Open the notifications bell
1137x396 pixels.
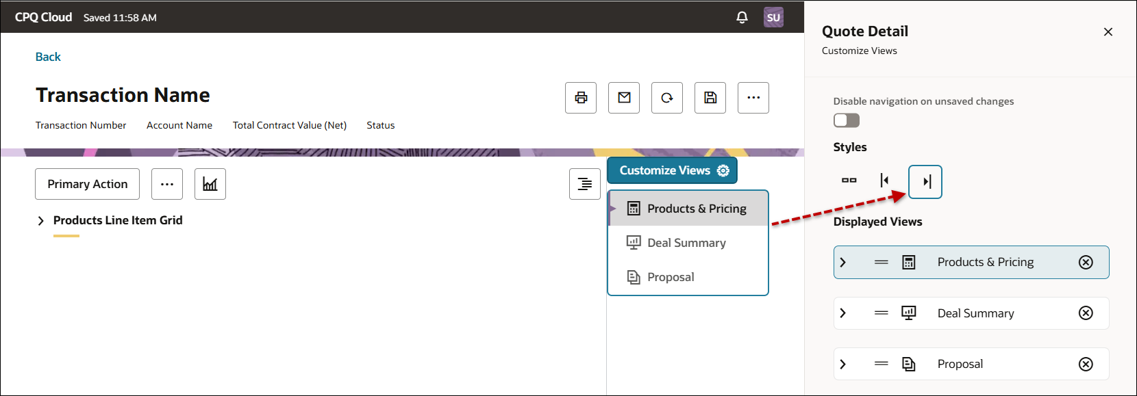(x=742, y=18)
